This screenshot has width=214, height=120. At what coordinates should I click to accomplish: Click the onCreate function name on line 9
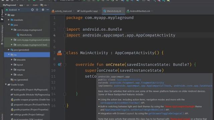pos(115,64)
